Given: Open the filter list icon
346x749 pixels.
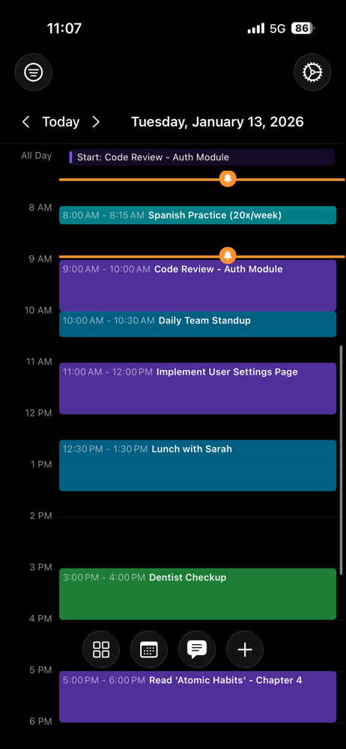Looking at the screenshot, I should (x=34, y=73).
